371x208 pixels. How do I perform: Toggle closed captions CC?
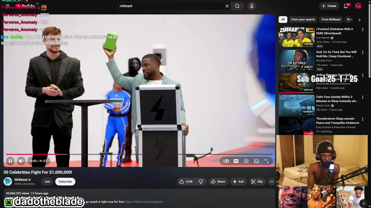click(x=236, y=161)
